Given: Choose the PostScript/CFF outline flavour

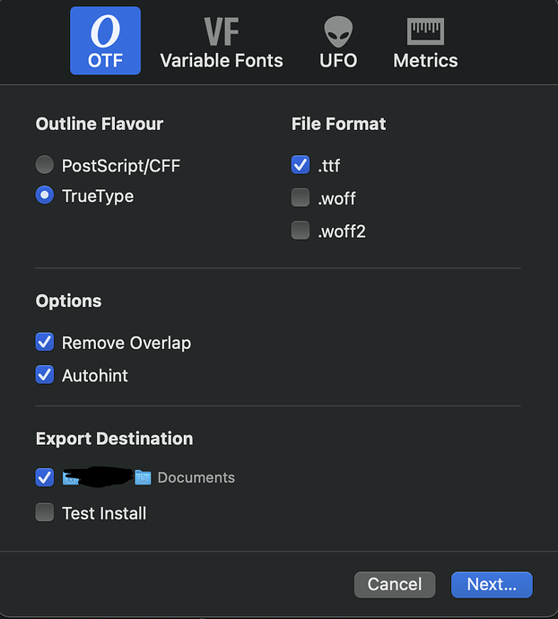Looking at the screenshot, I should [45, 165].
